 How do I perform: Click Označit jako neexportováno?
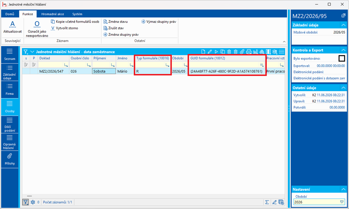pyautogui.click(x=37, y=29)
